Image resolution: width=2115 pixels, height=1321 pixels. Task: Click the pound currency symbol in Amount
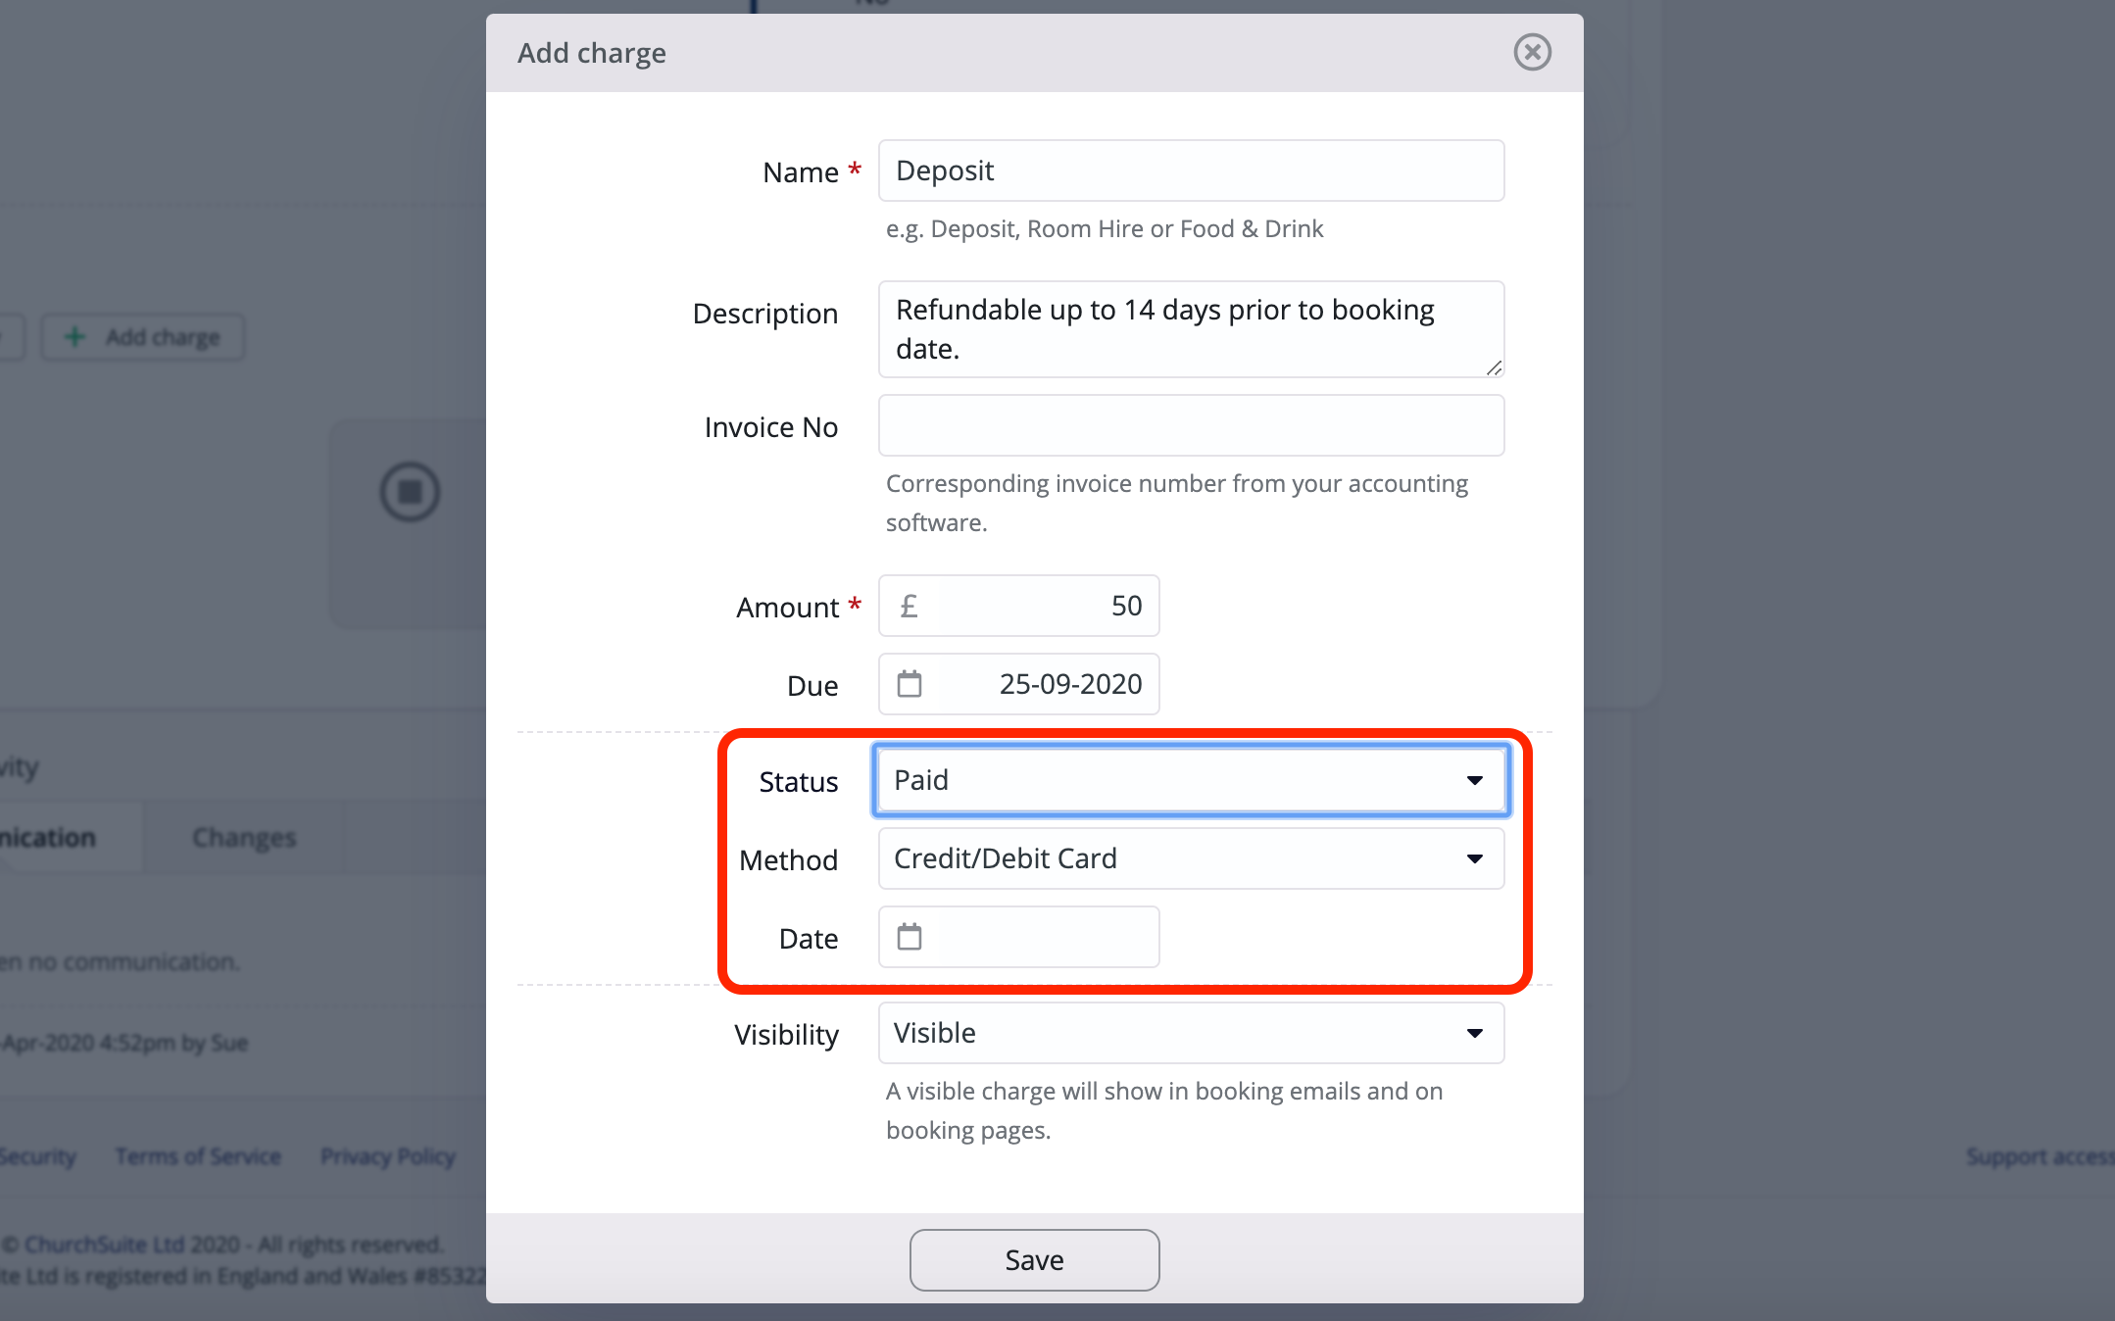909,606
